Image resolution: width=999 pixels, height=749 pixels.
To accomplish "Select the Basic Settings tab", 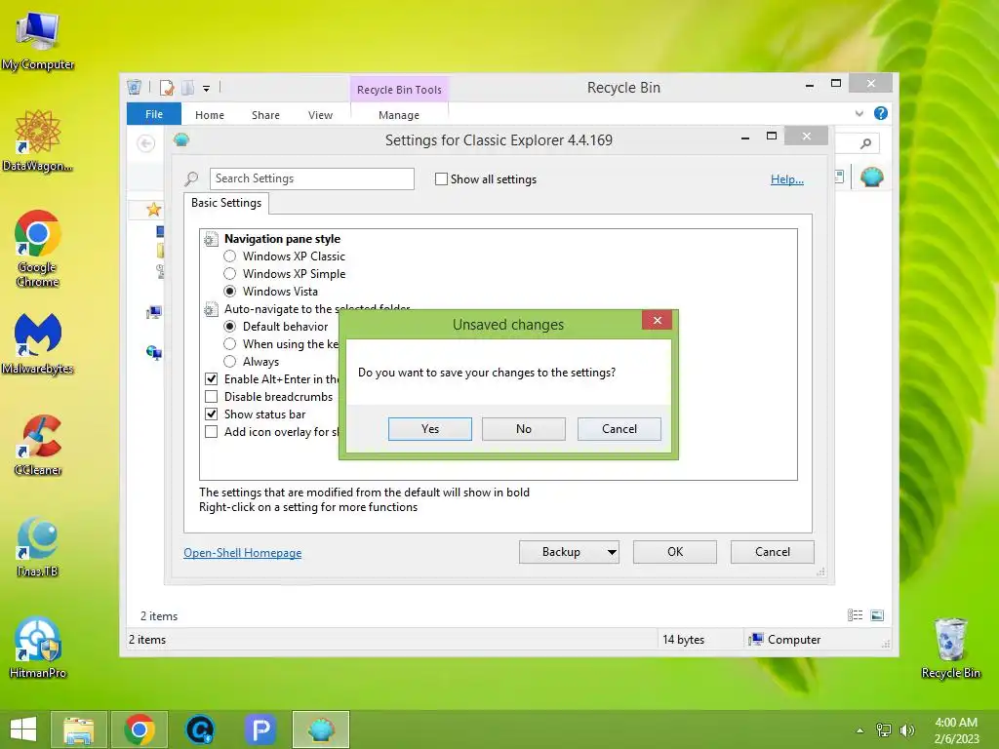I will [226, 203].
